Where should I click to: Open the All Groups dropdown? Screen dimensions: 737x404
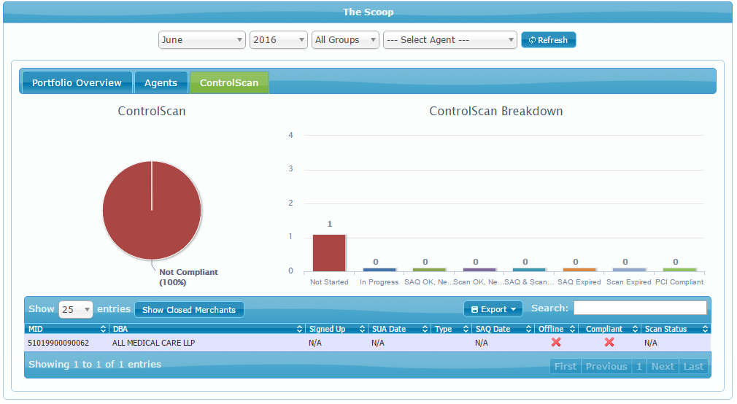[x=345, y=40]
